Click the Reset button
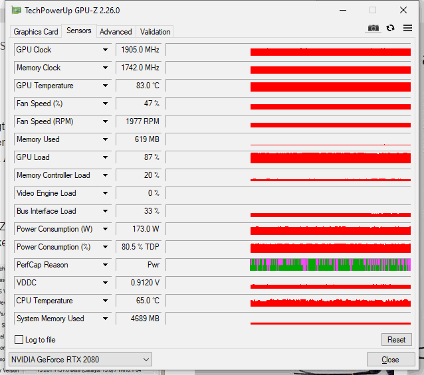 [x=396, y=340]
